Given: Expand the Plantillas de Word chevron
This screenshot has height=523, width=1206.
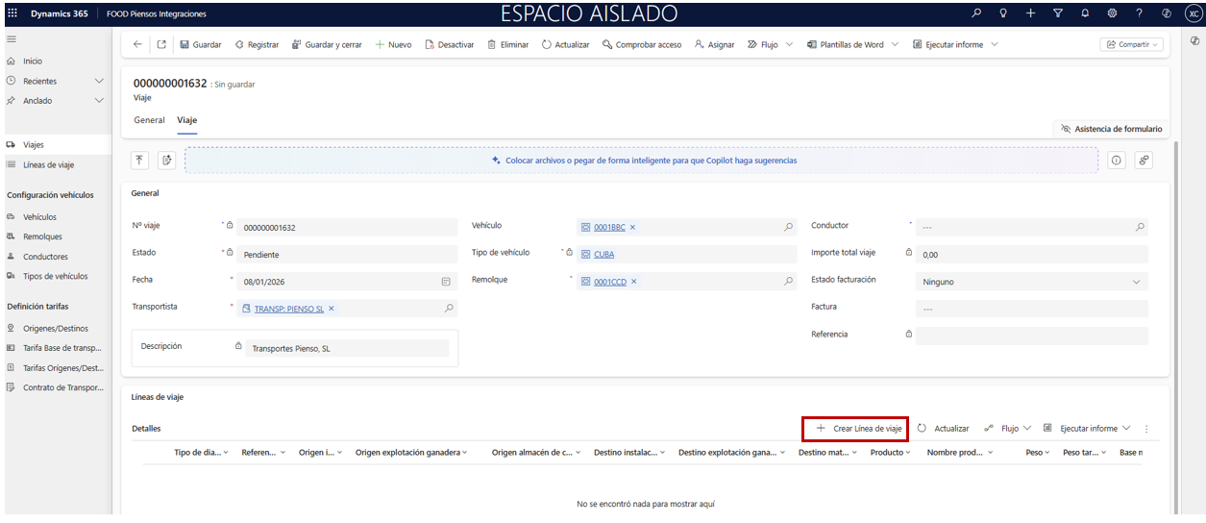Looking at the screenshot, I should pyautogui.click(x=895, y=44).
